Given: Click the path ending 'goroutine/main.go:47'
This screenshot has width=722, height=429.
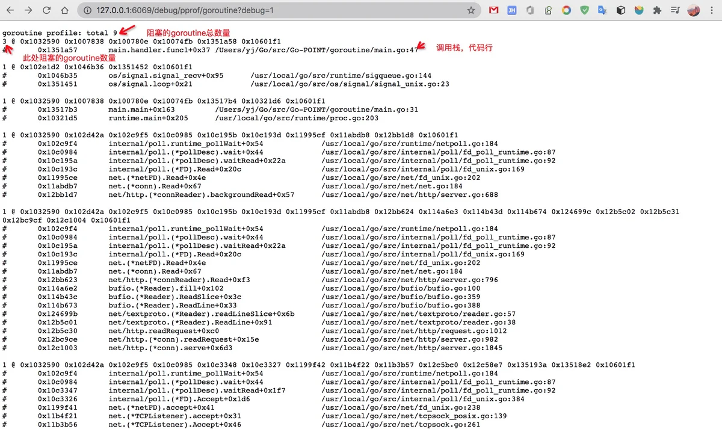Looking at the screenshot, I should [316, 50].
